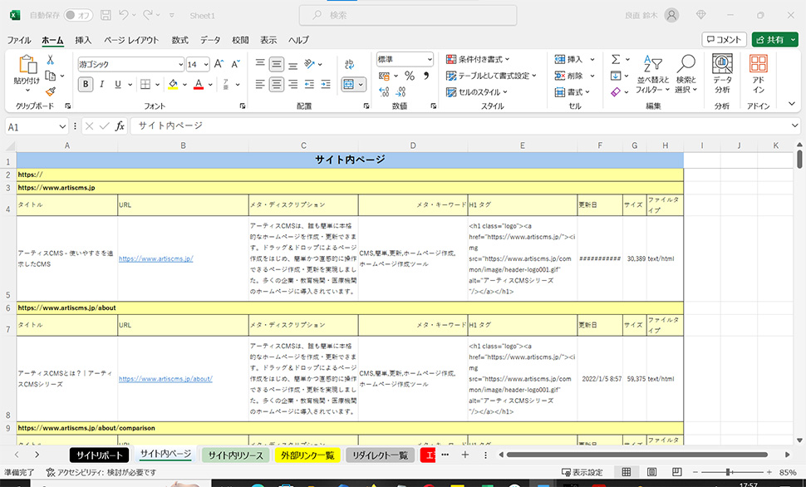Open the number format dropdown
The image size is (806, 487).
(430, 60)
